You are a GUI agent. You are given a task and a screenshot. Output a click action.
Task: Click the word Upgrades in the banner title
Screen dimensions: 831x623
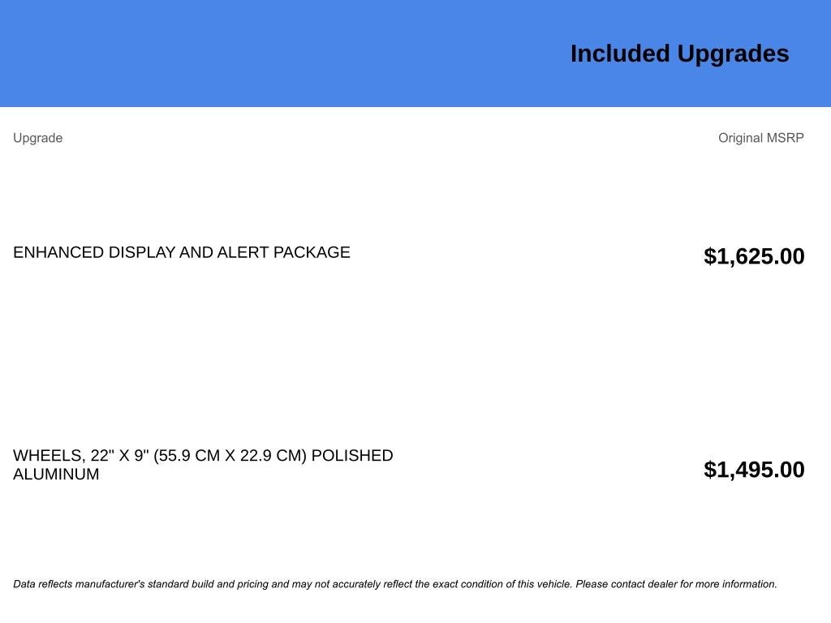point(734,54)
